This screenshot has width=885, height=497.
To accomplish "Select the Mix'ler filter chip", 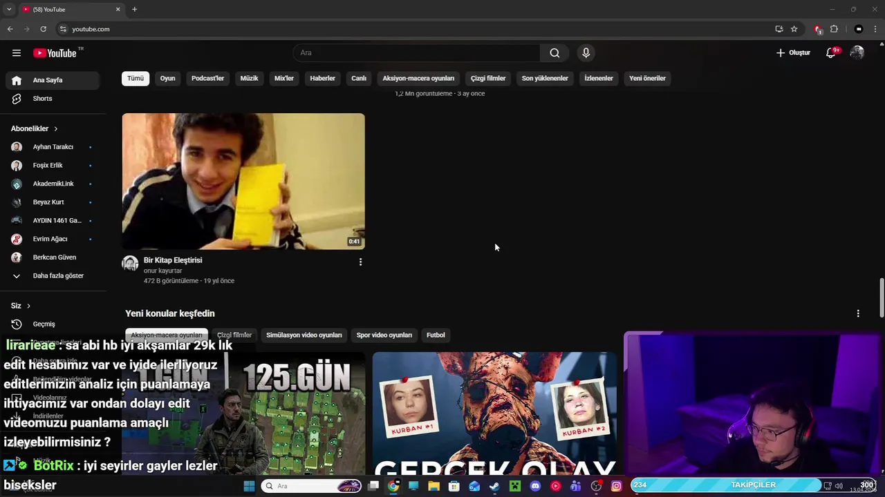I will click(x=284, y=78).
